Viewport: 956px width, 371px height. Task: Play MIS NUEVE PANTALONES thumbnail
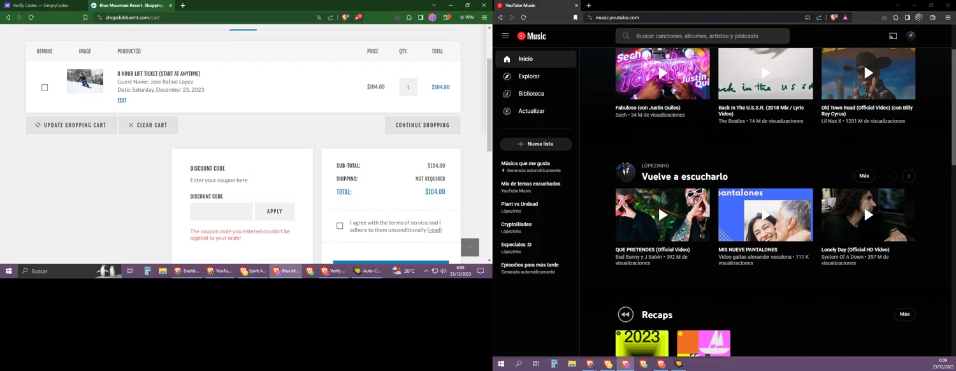765,215
